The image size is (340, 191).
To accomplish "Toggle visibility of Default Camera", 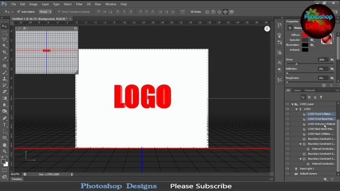I will 287,173.
